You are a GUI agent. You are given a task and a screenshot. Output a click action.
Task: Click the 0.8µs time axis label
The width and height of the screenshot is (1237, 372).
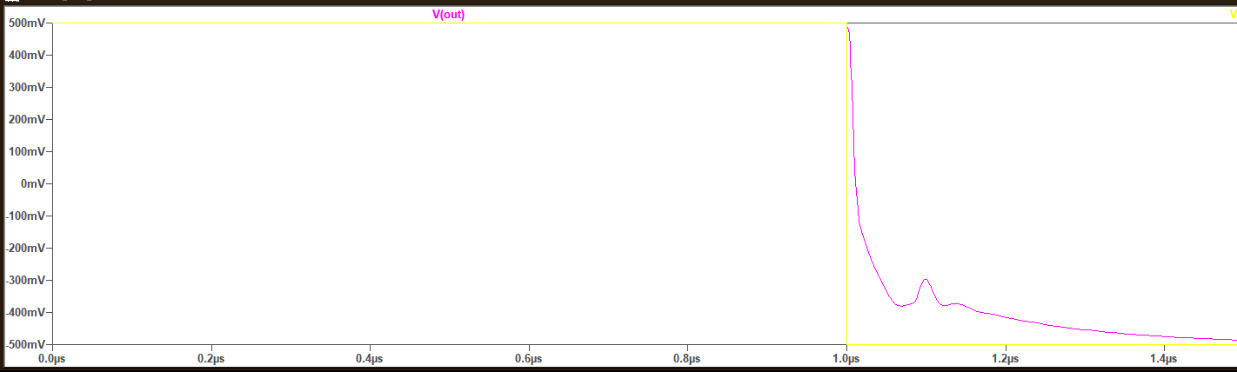(x=687, y=359)
